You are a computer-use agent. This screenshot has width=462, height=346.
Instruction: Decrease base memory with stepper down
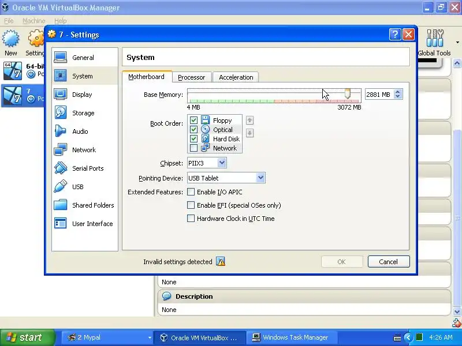[x=398, y=96]
